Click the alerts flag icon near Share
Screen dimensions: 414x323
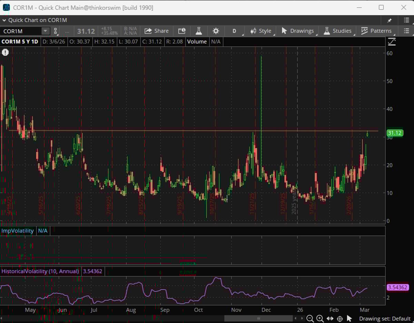click(181, 31)
